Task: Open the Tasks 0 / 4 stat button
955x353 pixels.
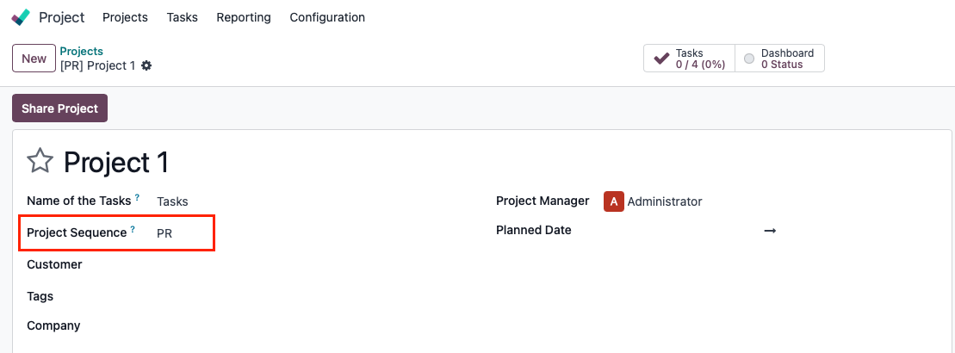Action: pos(689,59)
